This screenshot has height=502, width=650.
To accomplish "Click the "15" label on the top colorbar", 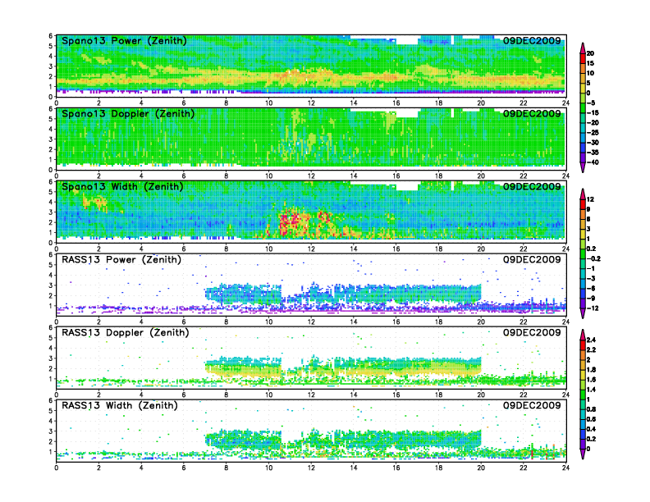I will point(590,63).
